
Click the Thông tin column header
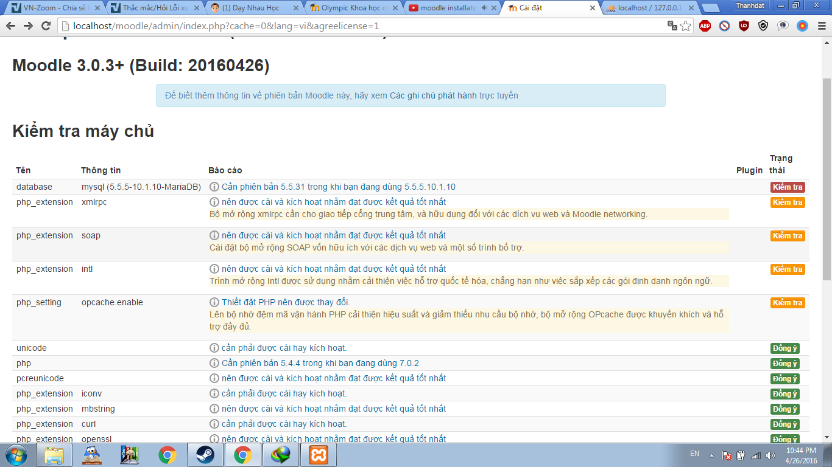click(101, 170)
